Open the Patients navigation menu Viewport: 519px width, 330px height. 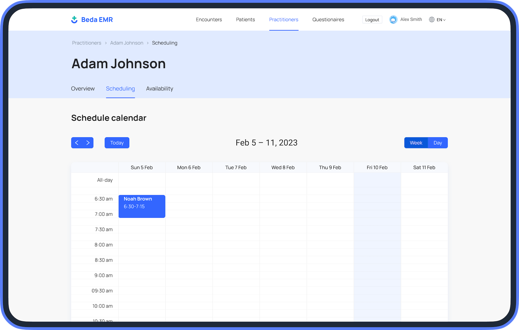coord(245,19)
